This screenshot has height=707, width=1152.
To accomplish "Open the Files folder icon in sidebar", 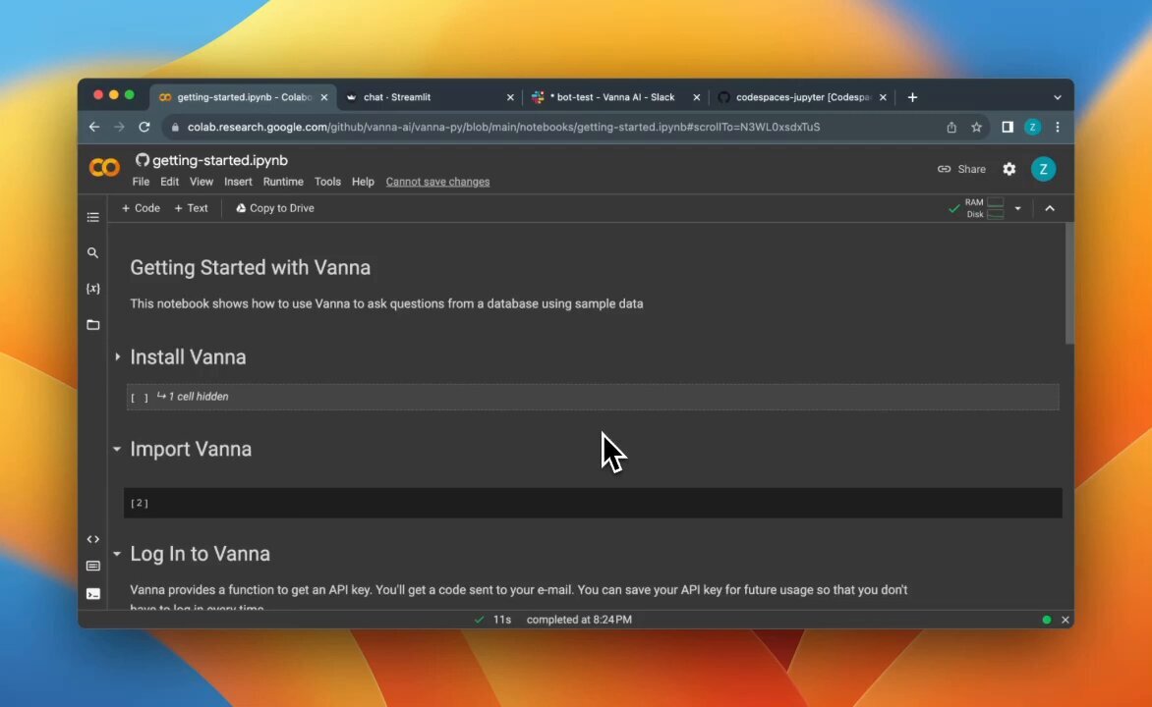I will click(92, 324).
